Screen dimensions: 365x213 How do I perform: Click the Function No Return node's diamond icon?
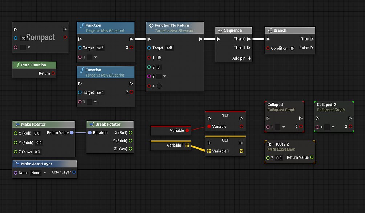coord(151,25)
